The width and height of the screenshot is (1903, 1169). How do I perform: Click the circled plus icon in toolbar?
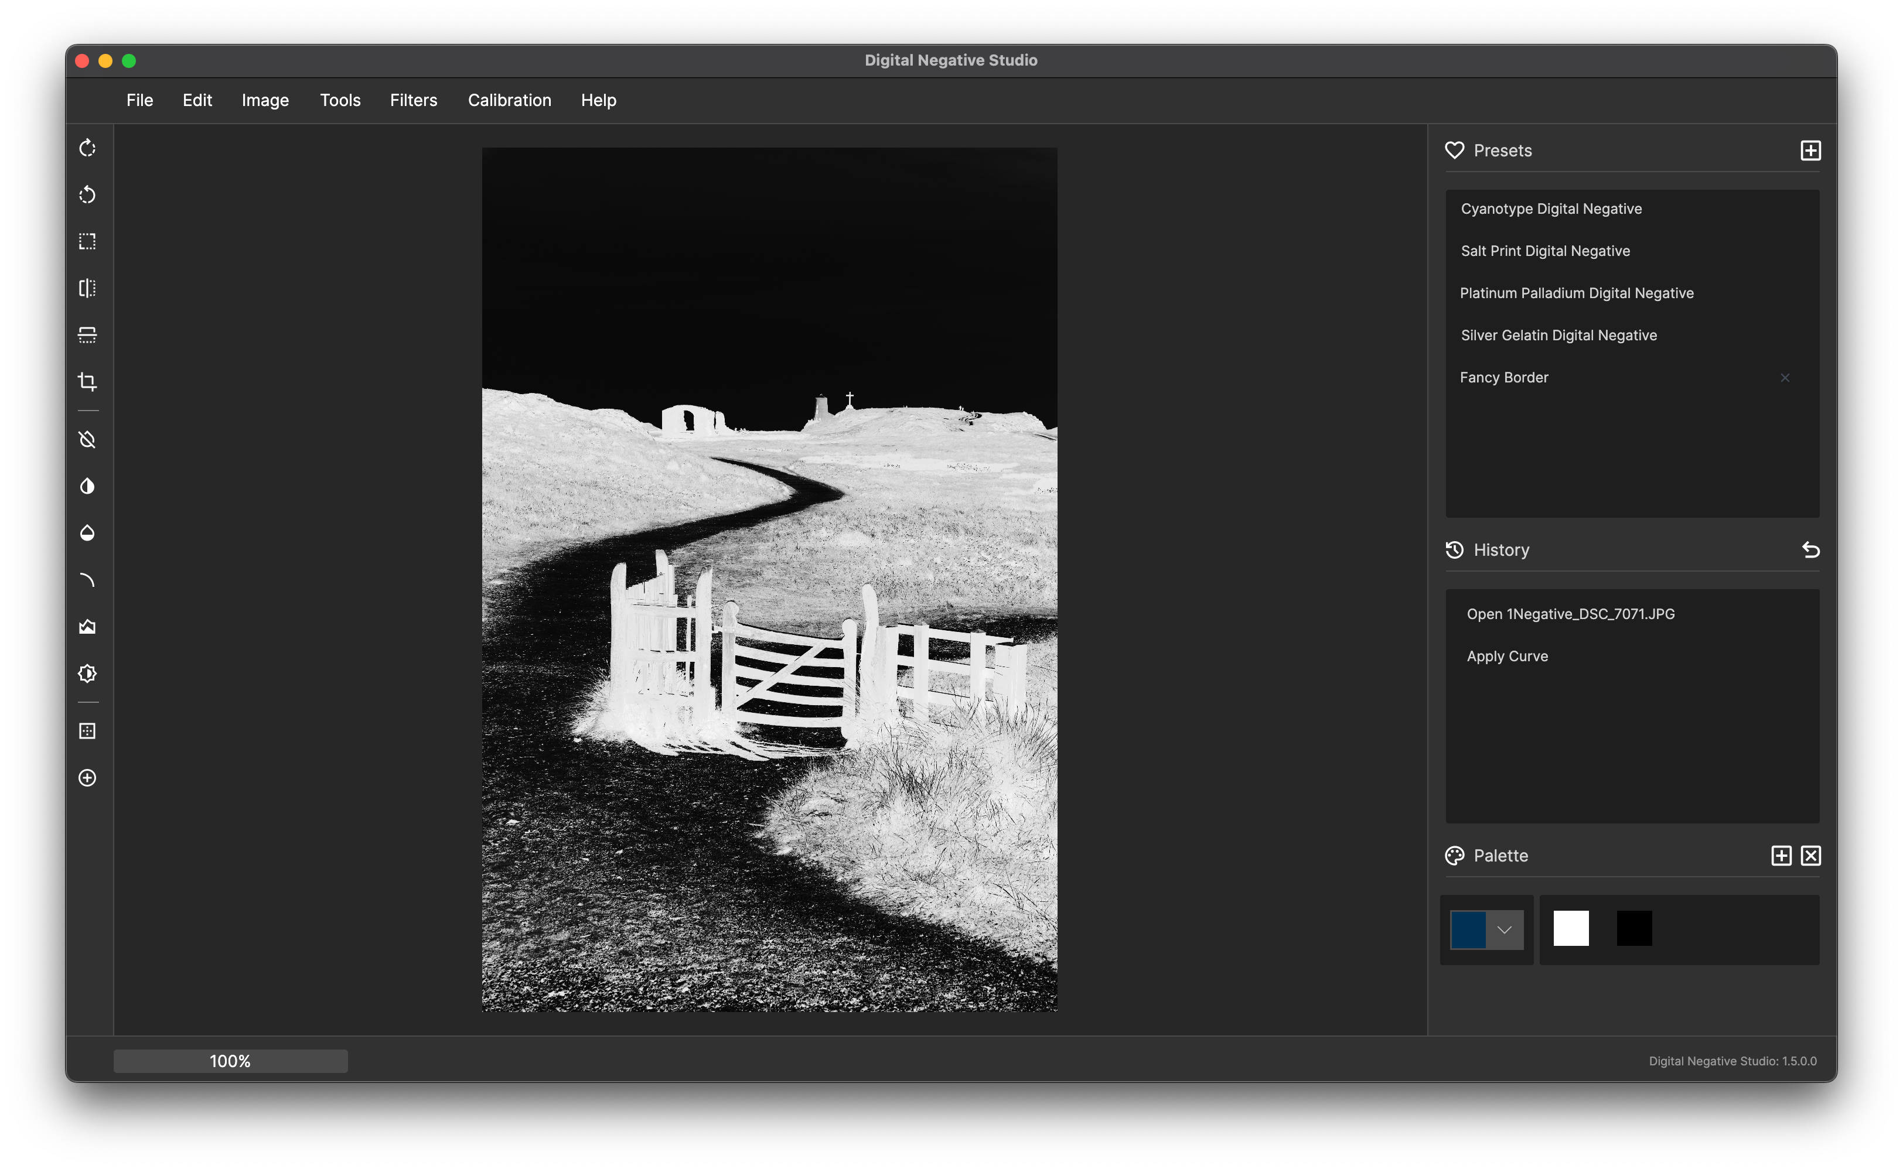click(x=87, y=778)
